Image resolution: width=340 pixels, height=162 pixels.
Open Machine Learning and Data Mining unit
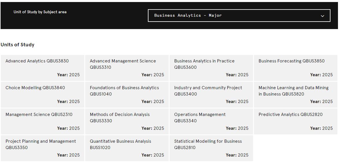296,95
